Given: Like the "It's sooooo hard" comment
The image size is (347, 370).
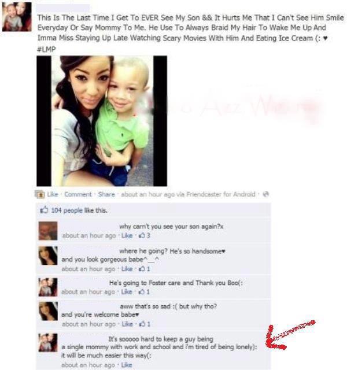Looking at the screenshot, I should pos(127,365).
